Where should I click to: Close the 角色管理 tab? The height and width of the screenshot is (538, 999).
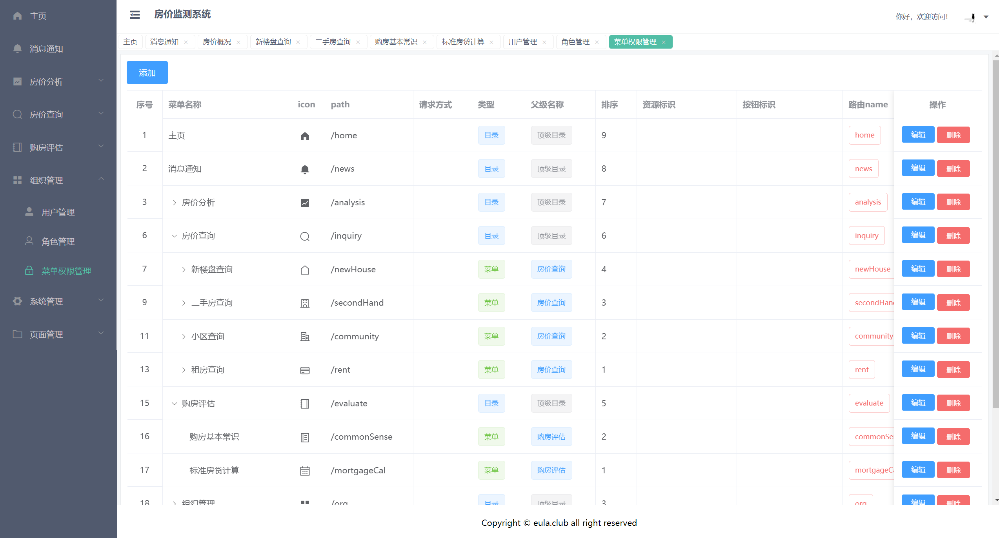pyautogui.click(x=597, y=42)
